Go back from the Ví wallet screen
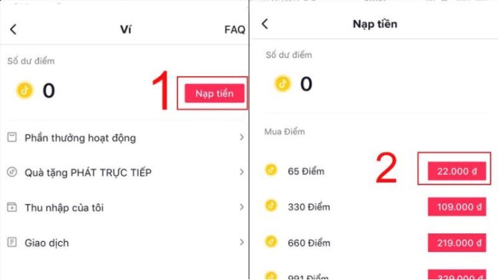 click(13, 29)
